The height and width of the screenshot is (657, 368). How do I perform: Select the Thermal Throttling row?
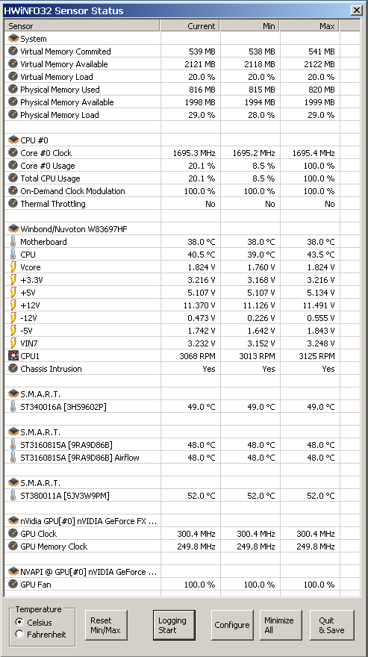point(172,204)
